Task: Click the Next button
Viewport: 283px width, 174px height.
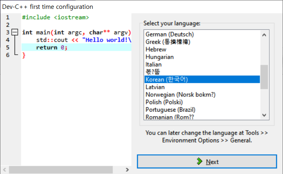Action: [207, 162]
